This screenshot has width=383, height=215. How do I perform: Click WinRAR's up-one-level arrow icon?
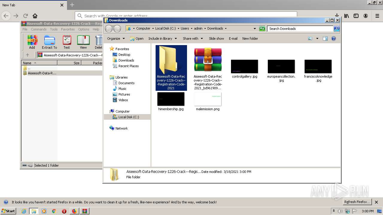(28, 55)
